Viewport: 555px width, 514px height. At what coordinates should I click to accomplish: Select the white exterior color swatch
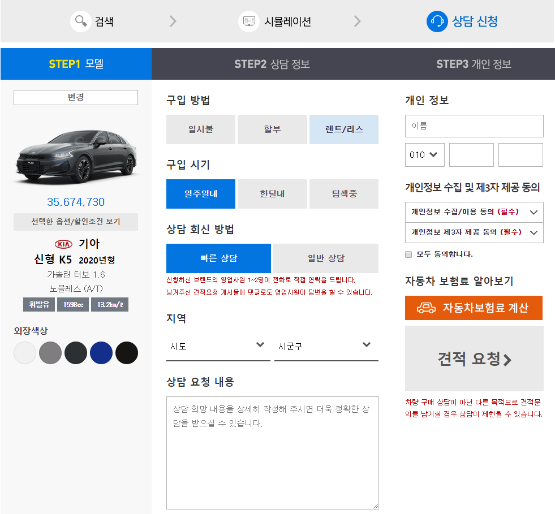pyautogui.click(x=25, y=353)
